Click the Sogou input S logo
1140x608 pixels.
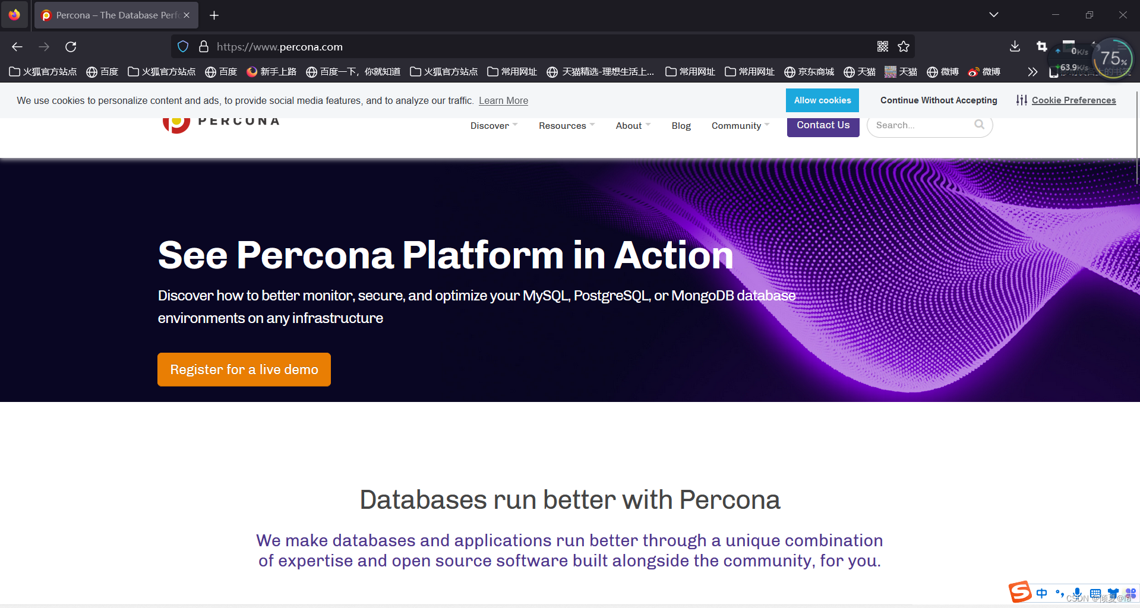pyautogui.click(x=1020, y=592)
